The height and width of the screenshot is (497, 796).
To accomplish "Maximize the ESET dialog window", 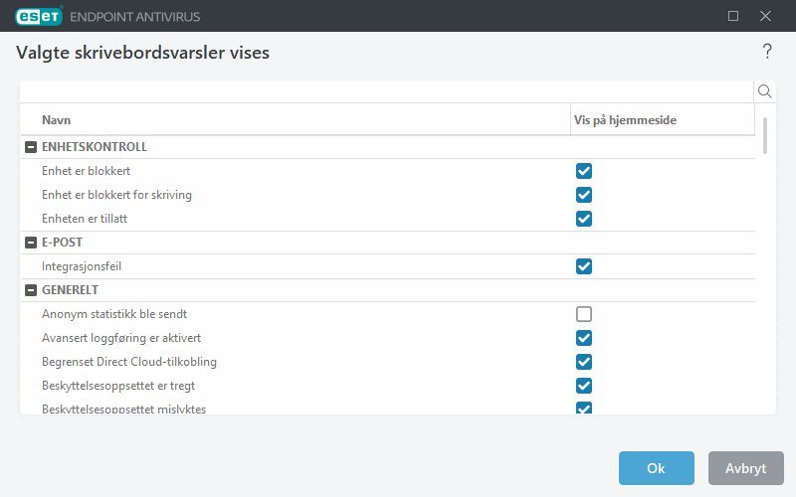I will tap(733, 16).
